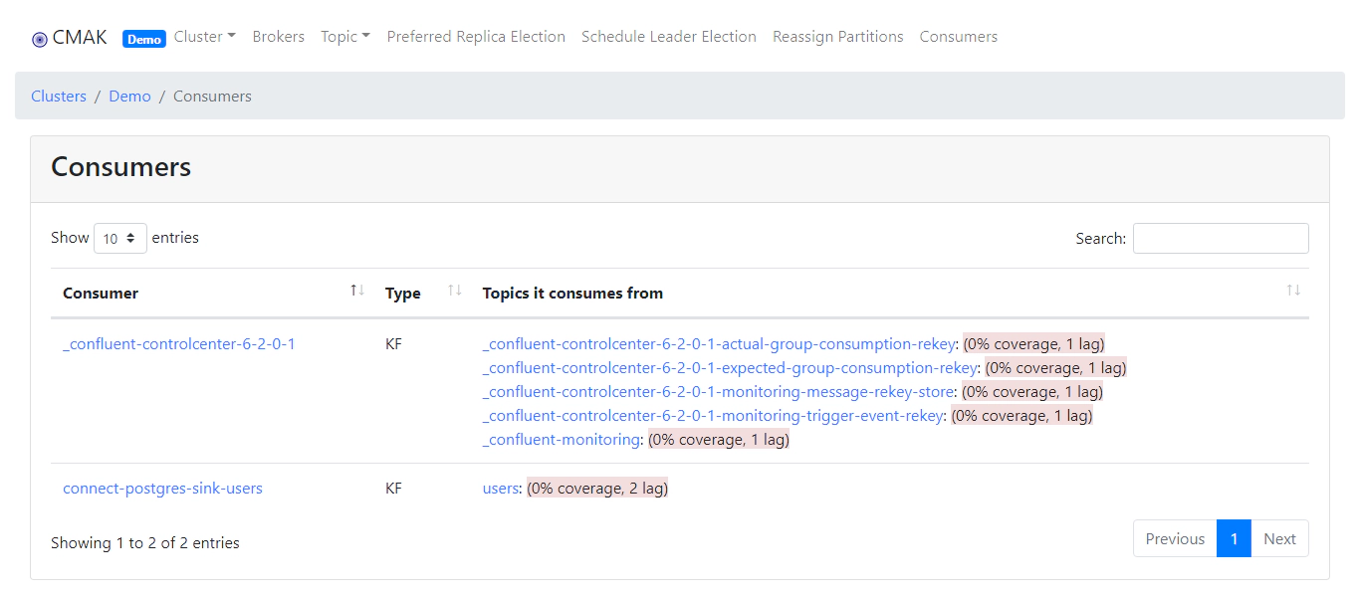This screenshot has width=1358, height=597.
Task: Change the Show entries count selector
Action: (x=120, y=239)
